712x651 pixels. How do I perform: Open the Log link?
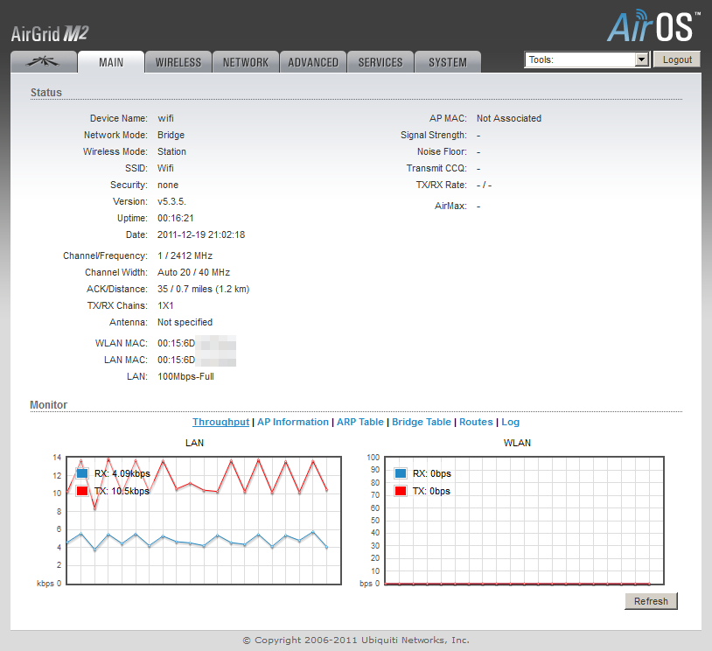[x=511, y=422]
